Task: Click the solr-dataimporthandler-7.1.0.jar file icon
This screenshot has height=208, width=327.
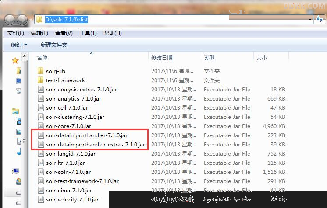Action: click(x=41, y=135)
